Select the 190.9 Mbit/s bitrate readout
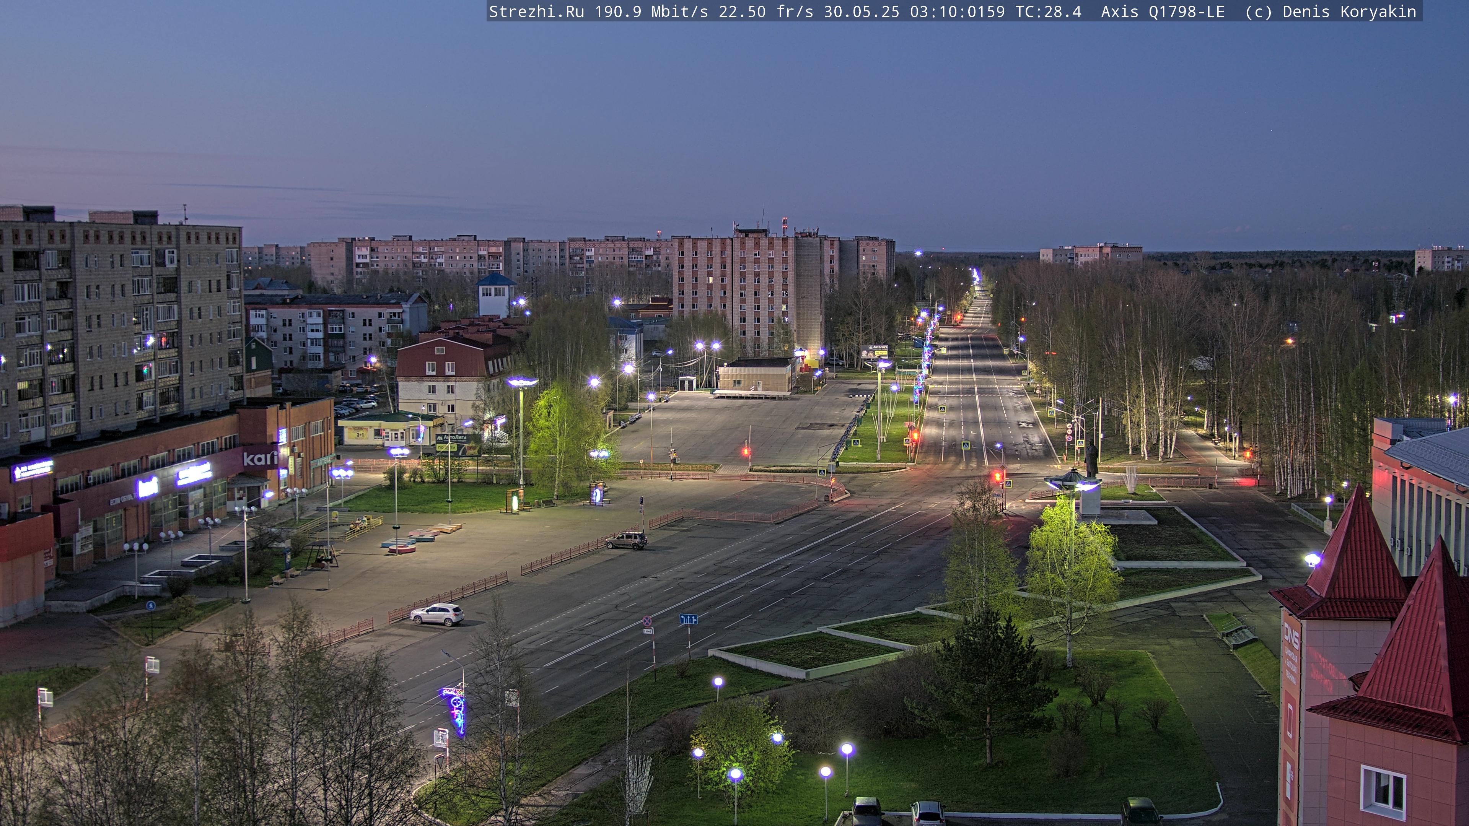 tap(651, 12)
